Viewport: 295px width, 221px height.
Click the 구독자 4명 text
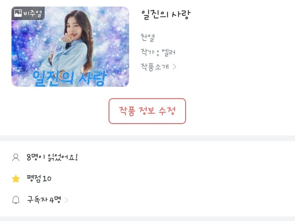coord(44,200)
